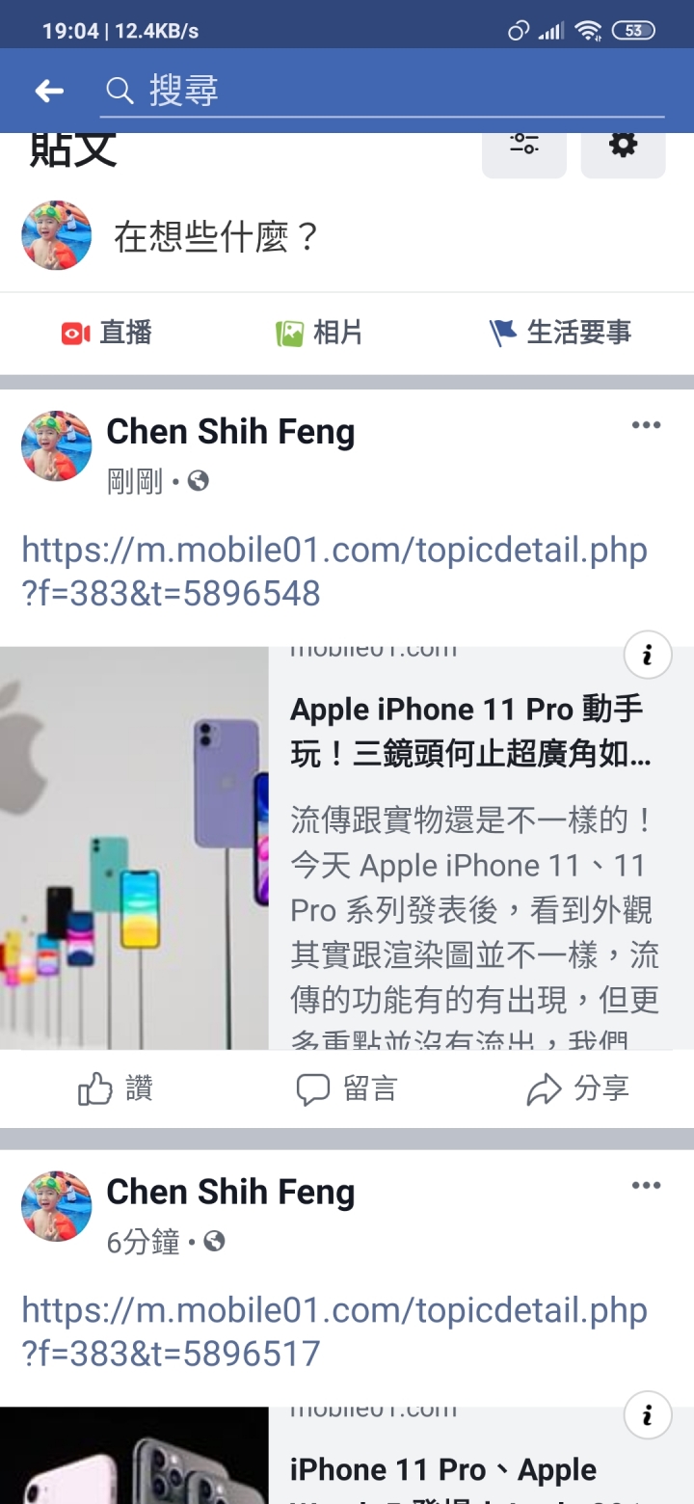The width and height of the screenshot is (694, 1504).
Task: Tap 在想些什麼？ to compose a post
Action: click(217, 236)
